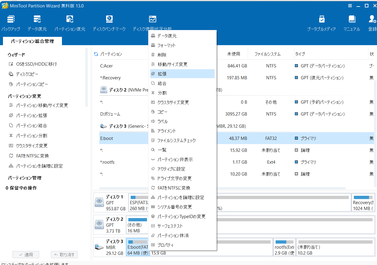Click the Disk 3 USB drive icon in disk map
Image resolution: width=377 pixels, height=265 pixels.
pyautogui.click(x=99, y=247)
